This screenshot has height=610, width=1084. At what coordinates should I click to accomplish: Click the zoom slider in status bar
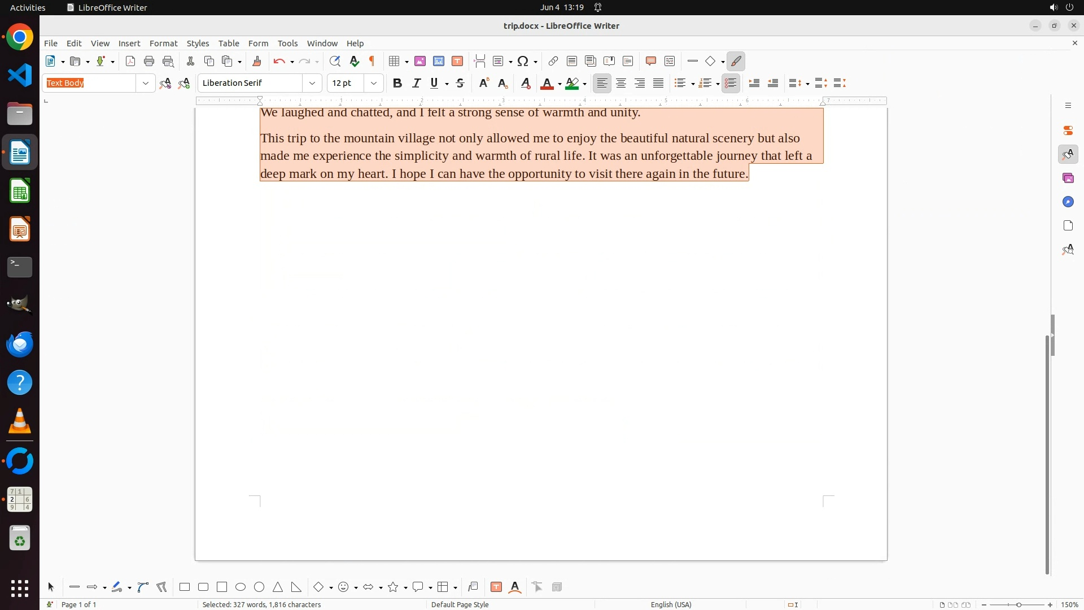[1019, 604]
